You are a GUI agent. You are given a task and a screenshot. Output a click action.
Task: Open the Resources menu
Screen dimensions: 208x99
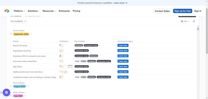[49, 11]
